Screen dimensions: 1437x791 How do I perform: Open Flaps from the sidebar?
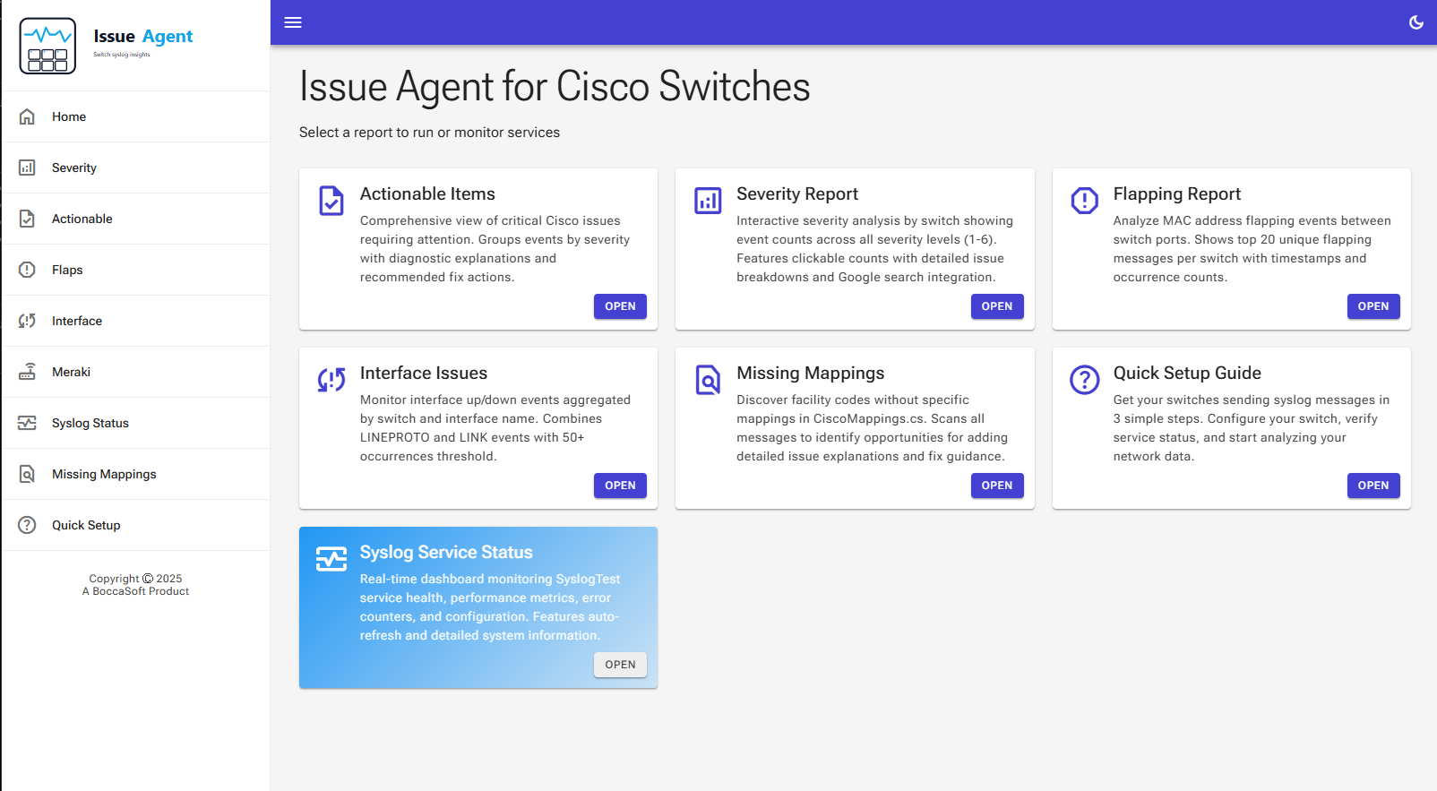click(135, 270)
